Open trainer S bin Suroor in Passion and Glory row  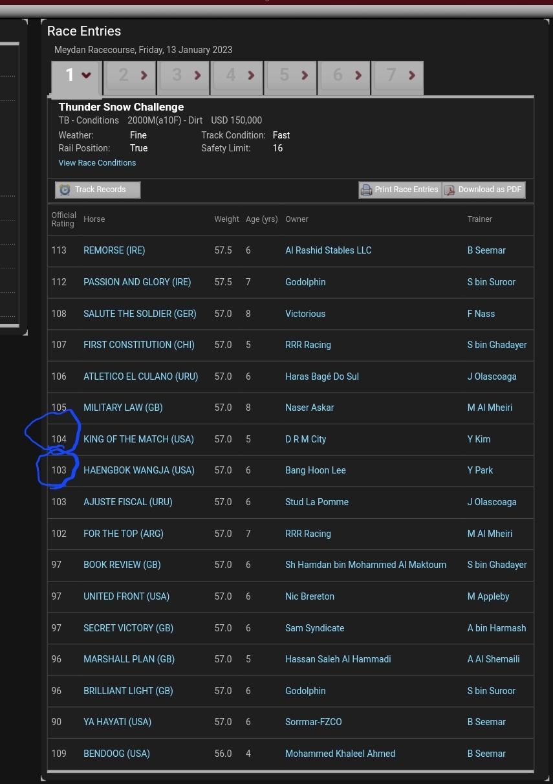(x=492, y=282)
